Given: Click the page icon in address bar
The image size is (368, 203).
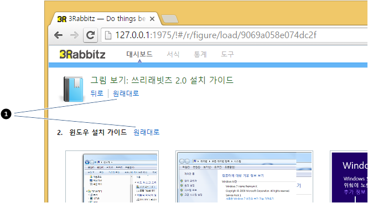Looking at the screenshot, I should pyautogui.click(x=108, y=35).
